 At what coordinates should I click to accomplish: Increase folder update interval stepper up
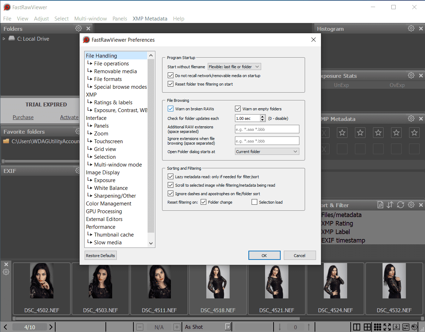tap(263, 117)
